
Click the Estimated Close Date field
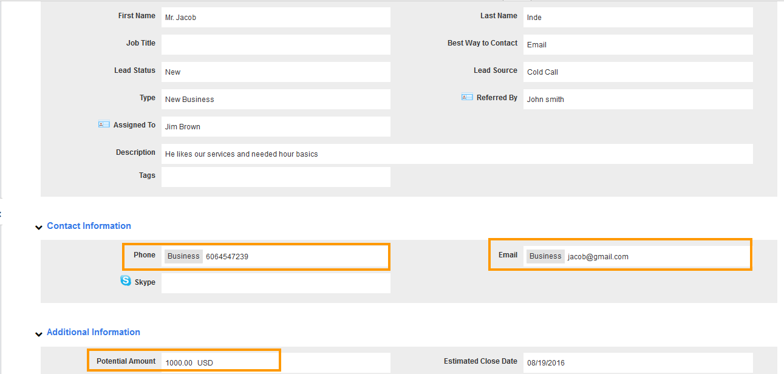638,363
